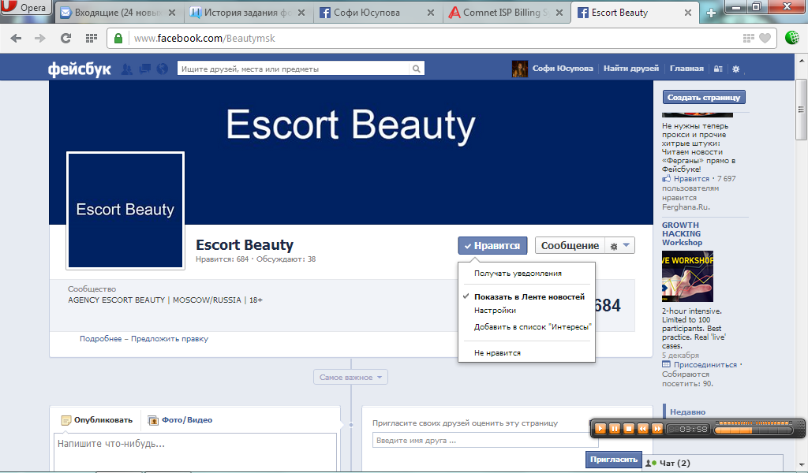Open Facebook messages icon

(145, 69)
